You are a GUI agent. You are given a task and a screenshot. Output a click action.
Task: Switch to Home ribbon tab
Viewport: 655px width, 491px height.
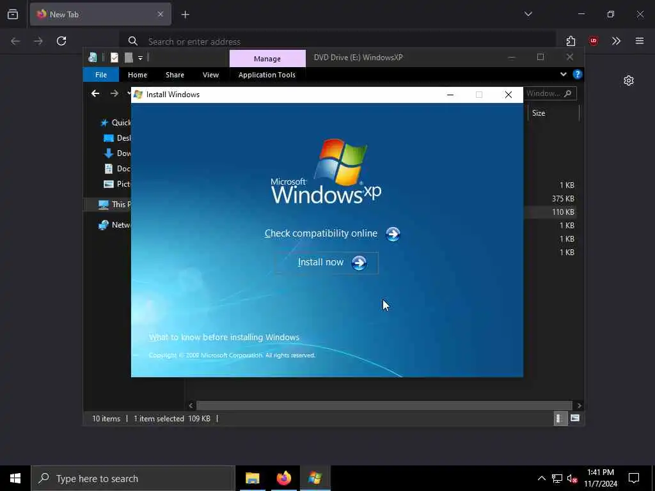[x=138, y=75]
